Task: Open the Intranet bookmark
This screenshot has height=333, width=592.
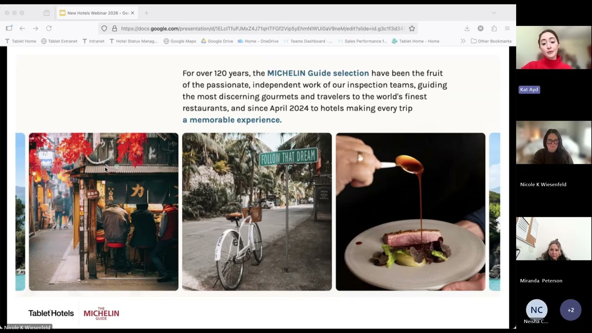Action: coord(93,41)
